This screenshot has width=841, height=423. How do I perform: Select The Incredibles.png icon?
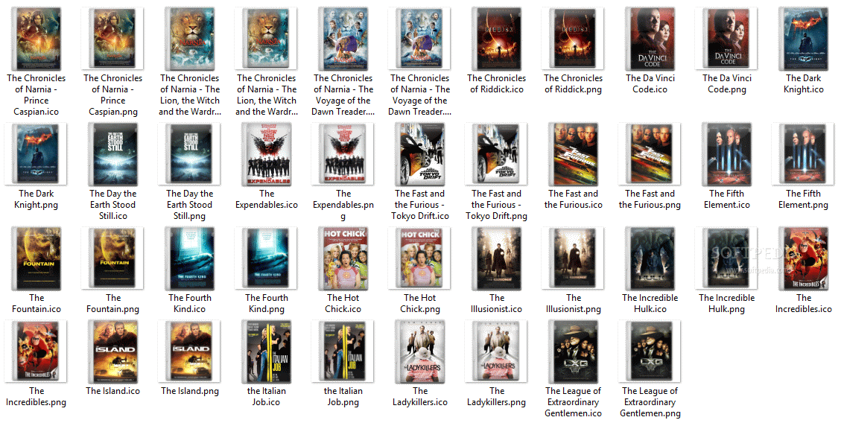coord(36,352)
